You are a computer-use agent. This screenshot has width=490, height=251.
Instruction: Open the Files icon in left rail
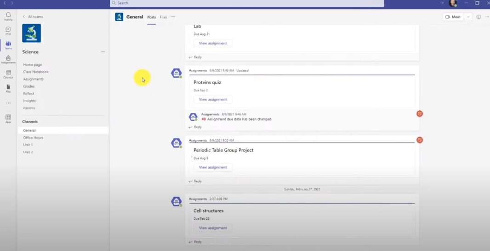(x=8, y=87)
